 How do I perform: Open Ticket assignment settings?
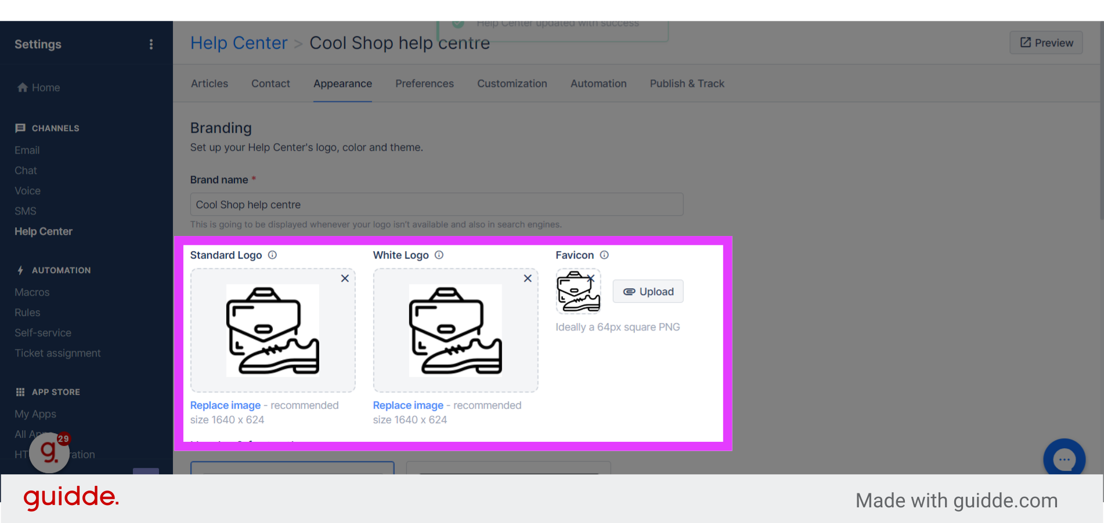[x=57, y=353]
